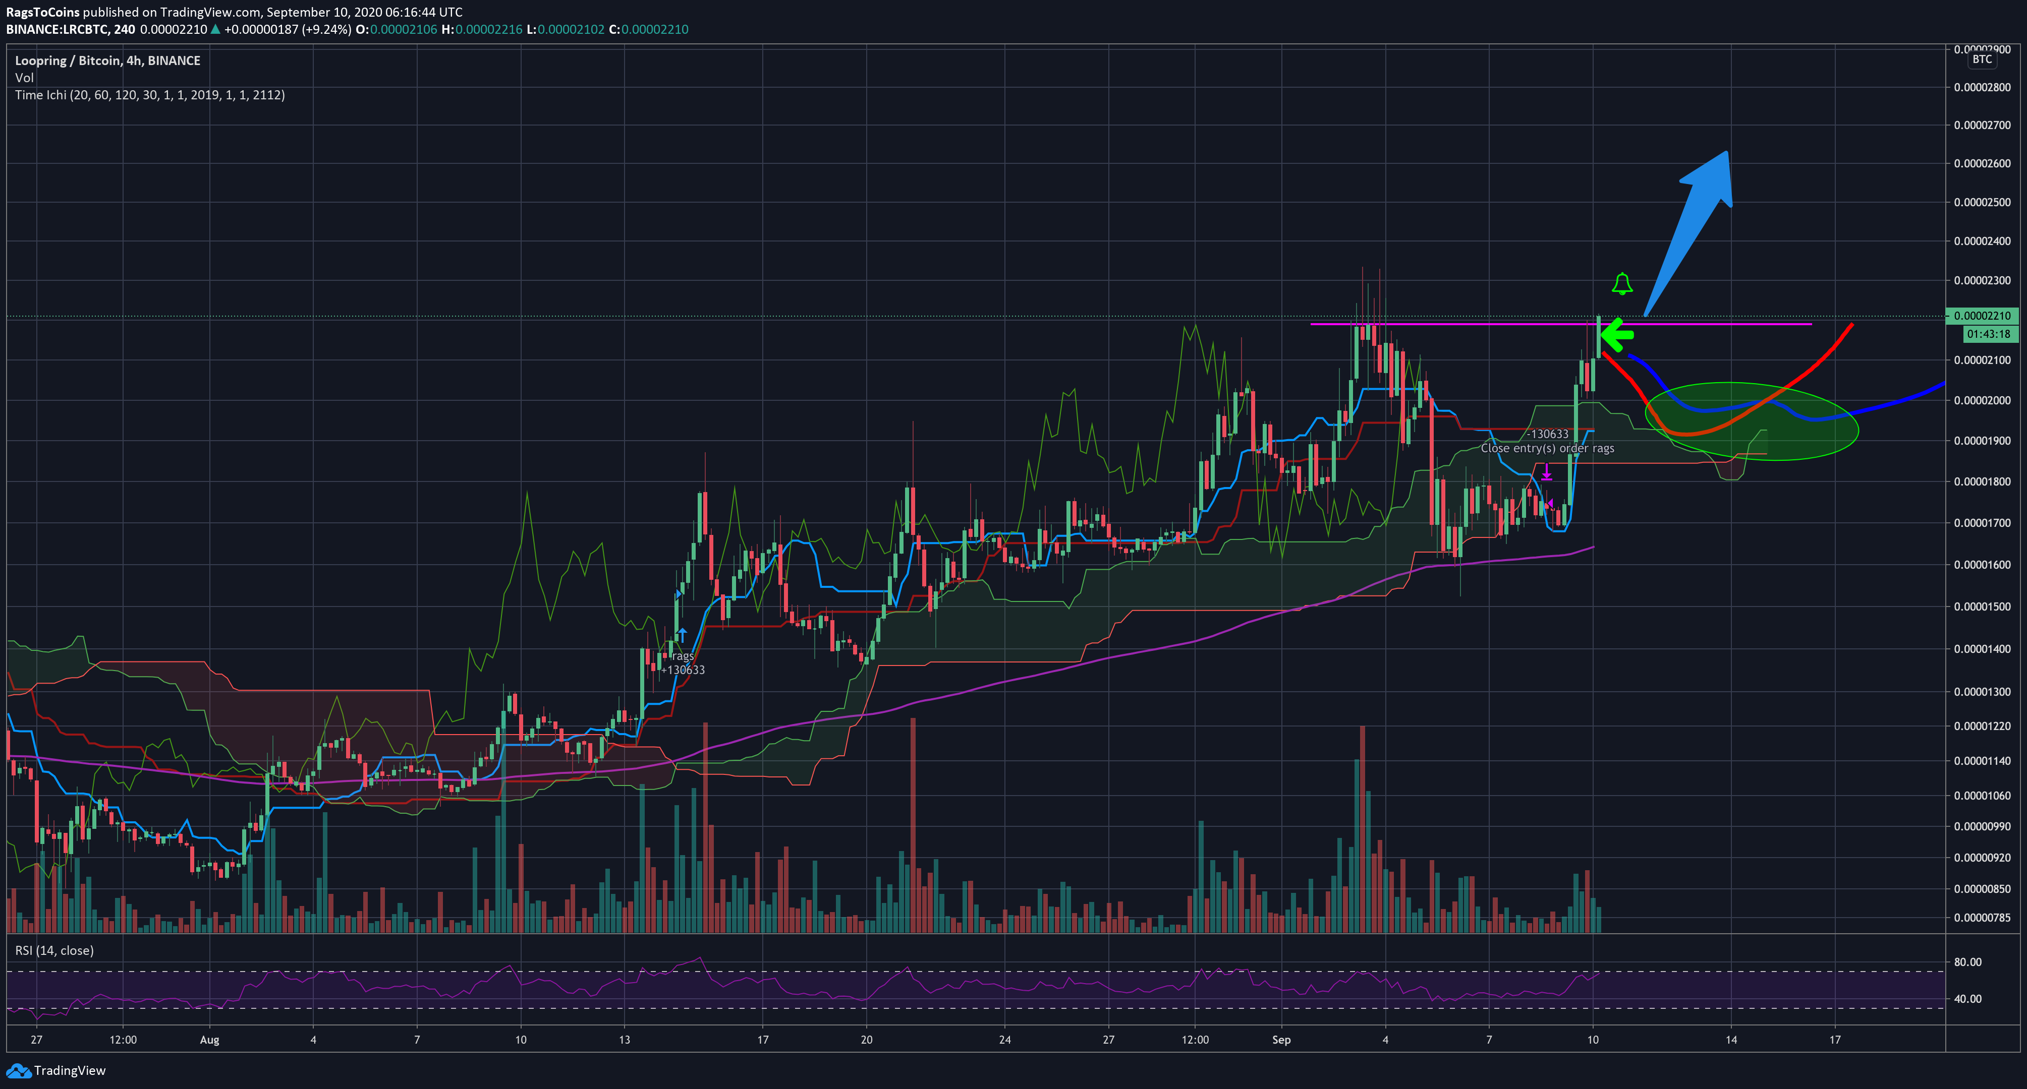The width and height of the screenshot is (2027, 1089).
Task: Click the 14 date label on time axis
Action: [x=1731, y=1040]
